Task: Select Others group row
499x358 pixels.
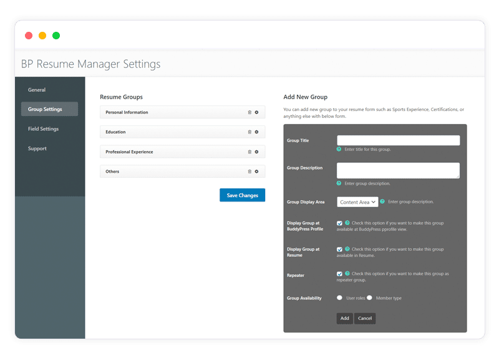Action: click(x=182, y=172)
